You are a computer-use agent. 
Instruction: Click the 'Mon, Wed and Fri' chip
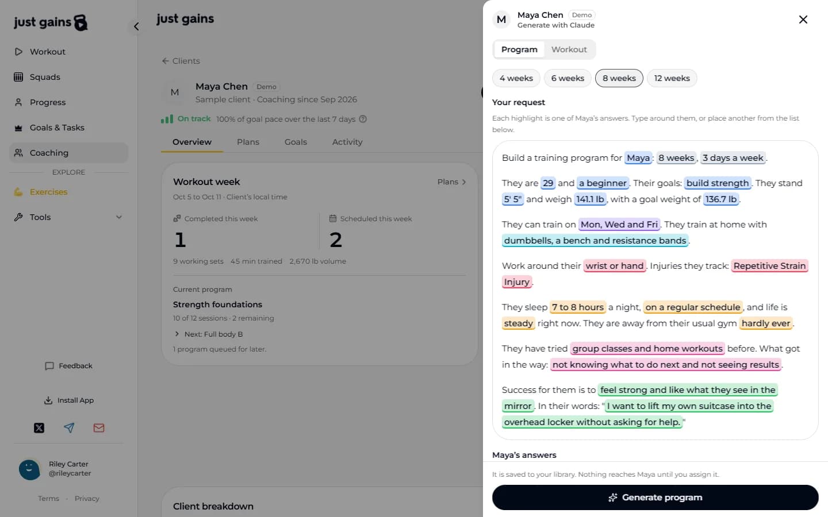coord(619,225)
